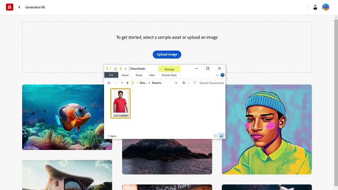Select the curved house sample image

click(x=67, y=175)
